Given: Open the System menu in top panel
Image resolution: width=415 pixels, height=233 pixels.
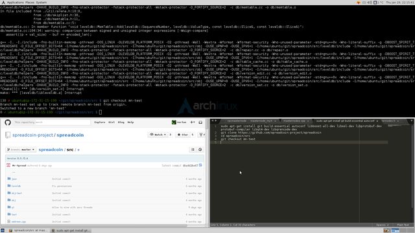Looking at the screenshot, I should point(41,3).
